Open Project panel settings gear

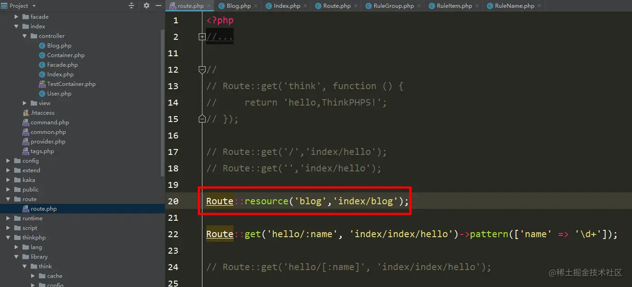tap(147, 5)
